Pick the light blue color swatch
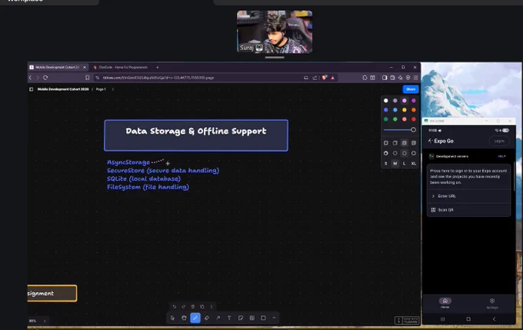The width and height of the screenshot is (523, 330). point(395,110)
